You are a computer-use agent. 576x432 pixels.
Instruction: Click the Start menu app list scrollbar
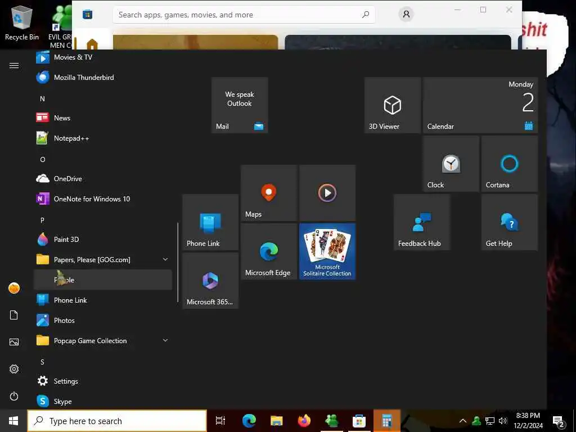pos(178,262)
